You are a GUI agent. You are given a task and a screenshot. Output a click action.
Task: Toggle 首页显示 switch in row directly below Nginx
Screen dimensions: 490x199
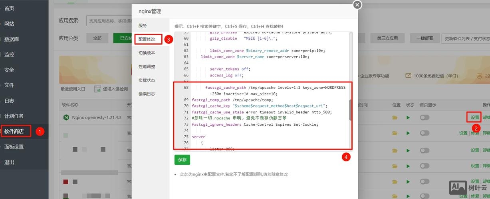tap(425, 133)
